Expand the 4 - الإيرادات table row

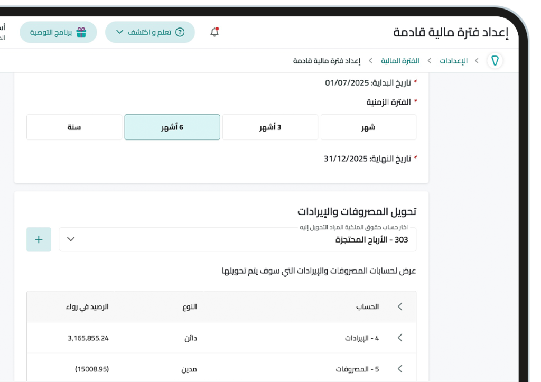tap(400, 337)
